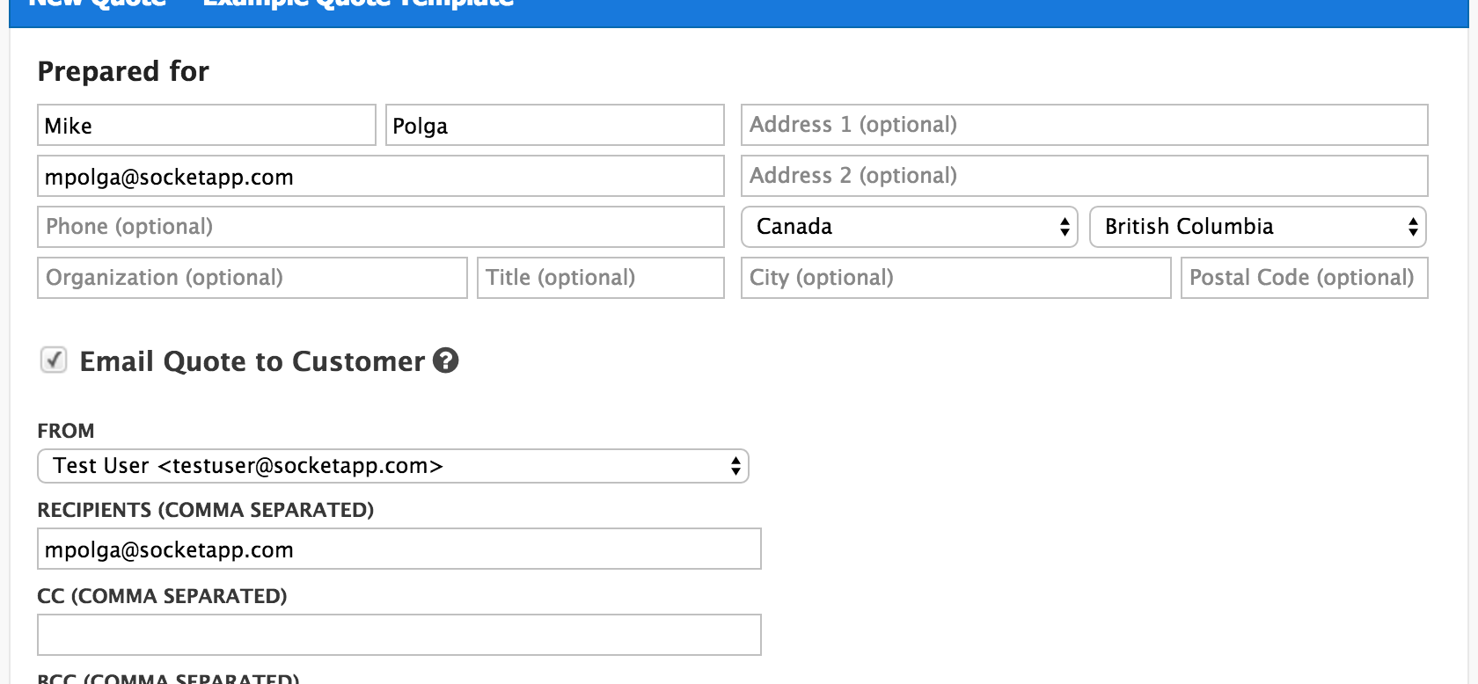Open the British Columbia province dropdown
Viewport: 1478px width, 684px height.
(x=1257, y=227)
